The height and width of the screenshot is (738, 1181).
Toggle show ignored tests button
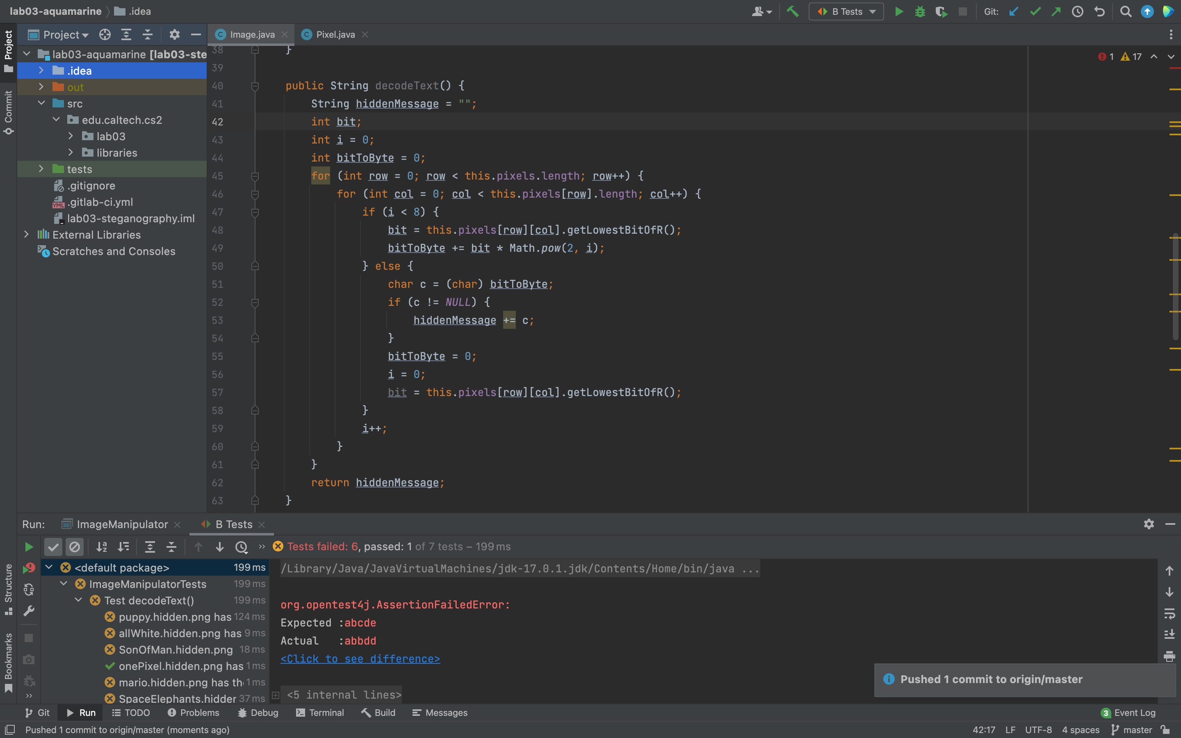click(75, 547)
